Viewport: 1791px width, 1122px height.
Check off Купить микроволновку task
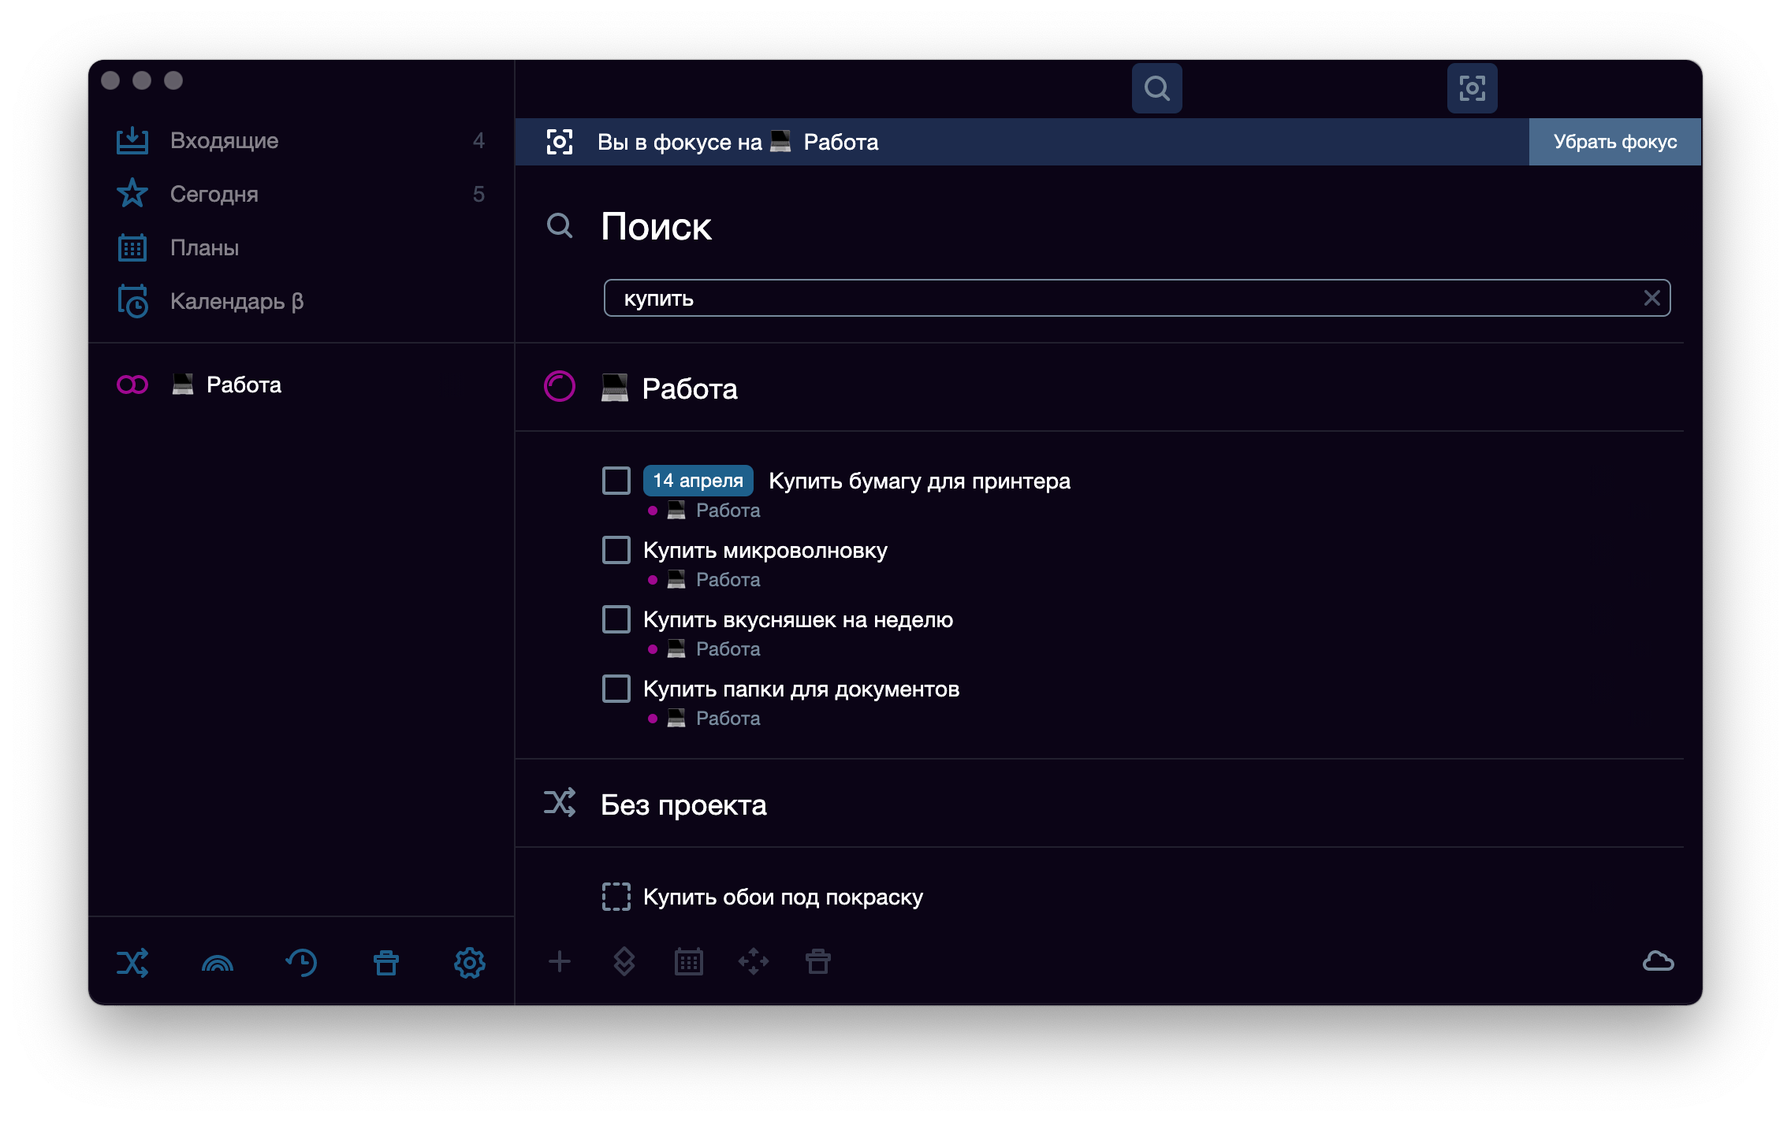pyautogui.click(x=616, y=550)
